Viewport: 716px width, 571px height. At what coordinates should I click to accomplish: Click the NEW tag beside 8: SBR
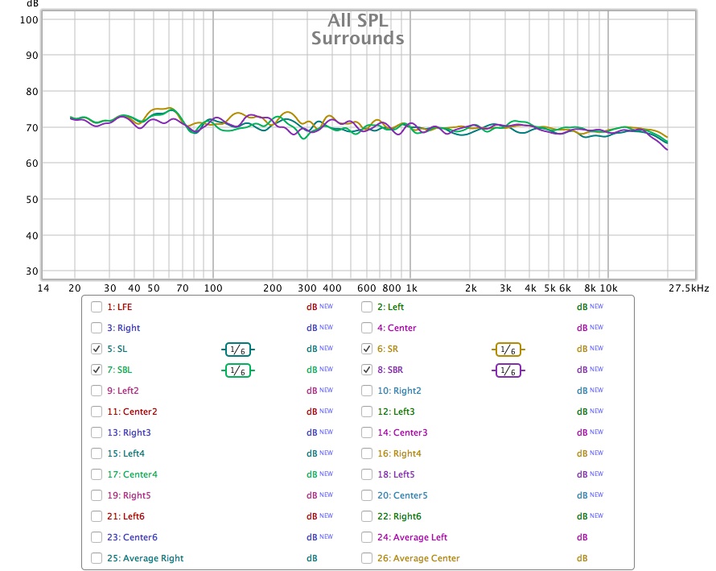[x=596, y=369]
